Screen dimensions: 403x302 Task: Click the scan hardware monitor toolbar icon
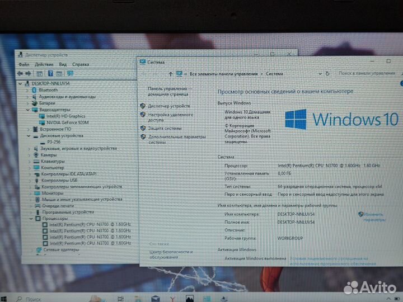point(69,73)
